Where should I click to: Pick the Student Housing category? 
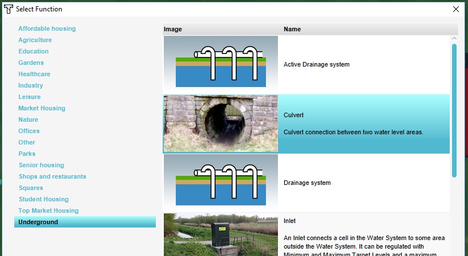[43, 199]
